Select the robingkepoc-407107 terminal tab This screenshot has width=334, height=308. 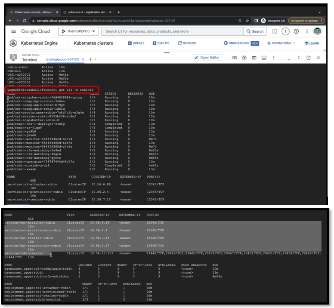(63, 59)
